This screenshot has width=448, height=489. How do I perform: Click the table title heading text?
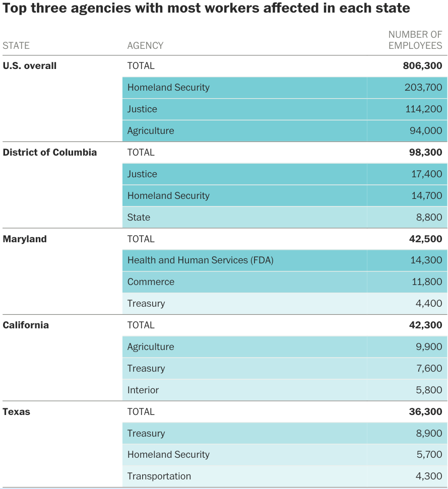(206, 9)
